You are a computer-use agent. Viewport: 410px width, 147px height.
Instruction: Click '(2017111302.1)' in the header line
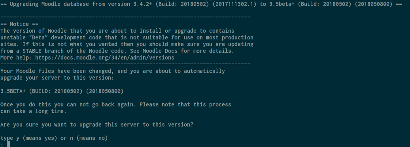point(234,4)
